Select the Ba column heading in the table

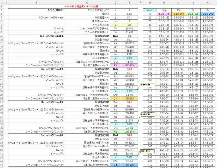point(208,10)
